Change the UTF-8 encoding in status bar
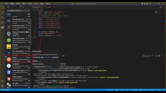 (122, 90)
